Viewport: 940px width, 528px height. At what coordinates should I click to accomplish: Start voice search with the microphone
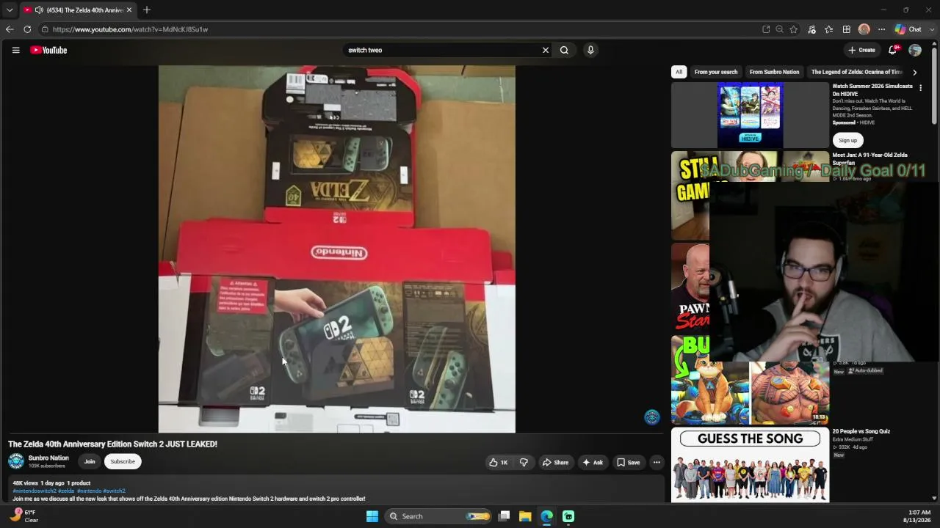coord(590,50)
